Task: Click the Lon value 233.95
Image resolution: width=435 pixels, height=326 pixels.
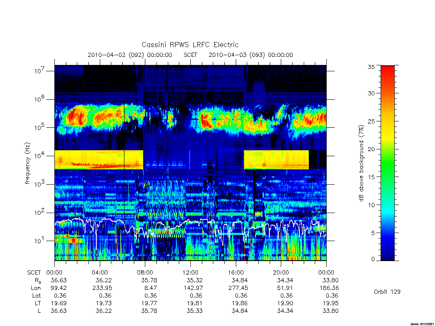Action: coord(102,288)
